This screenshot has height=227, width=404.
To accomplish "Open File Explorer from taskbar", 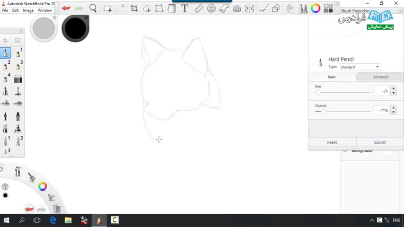I will [x=68, y=220].
